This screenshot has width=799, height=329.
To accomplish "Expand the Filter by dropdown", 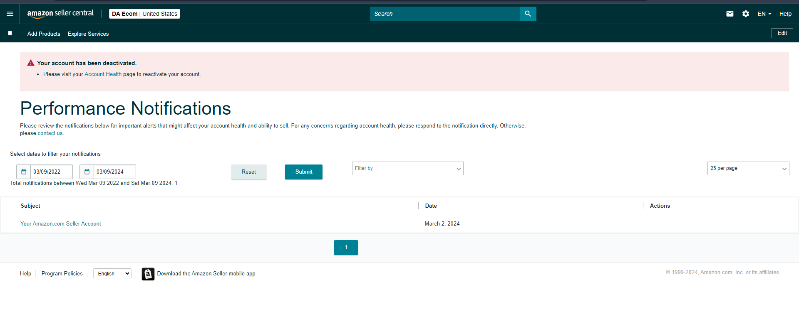I will point(407,168).
